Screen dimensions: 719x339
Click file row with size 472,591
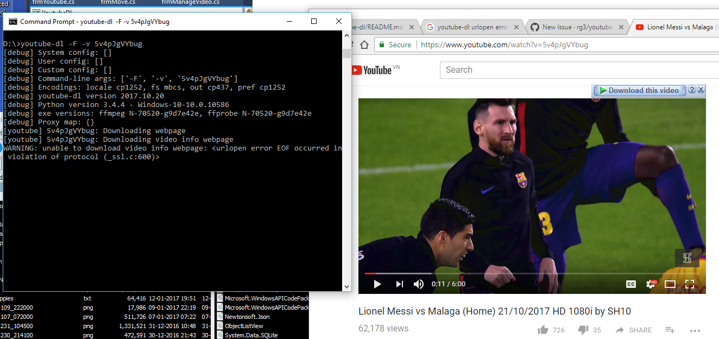click(106, 335)
